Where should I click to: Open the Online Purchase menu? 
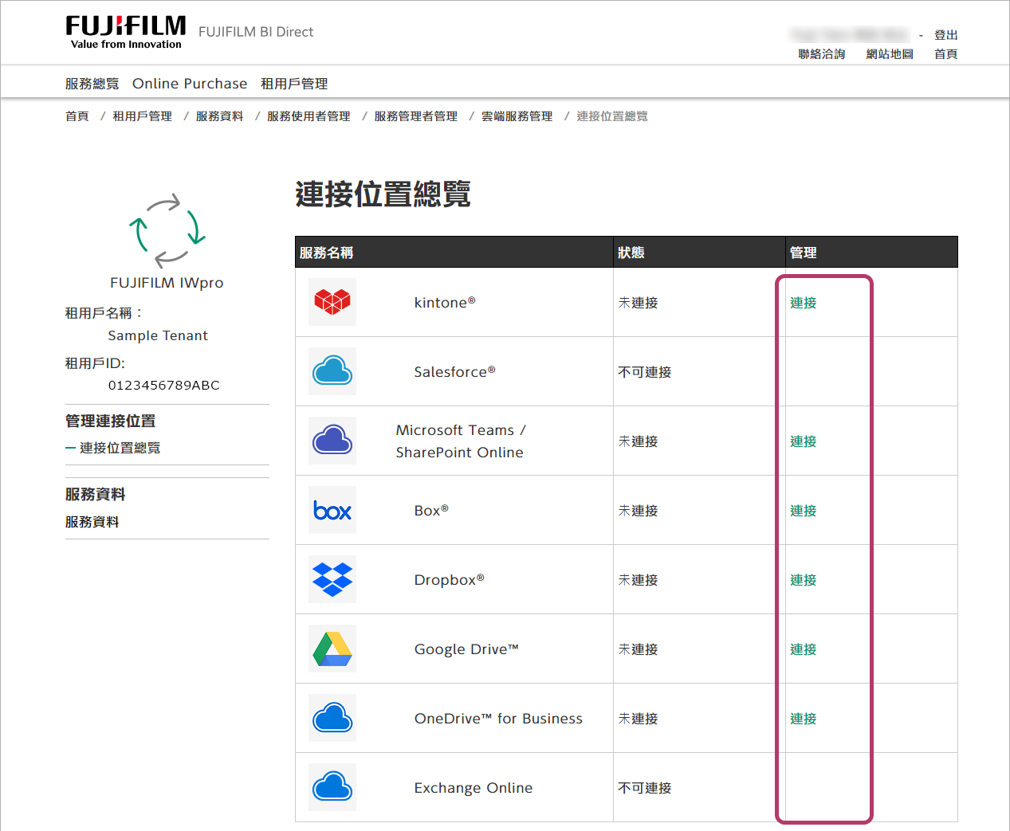[190, 84]
